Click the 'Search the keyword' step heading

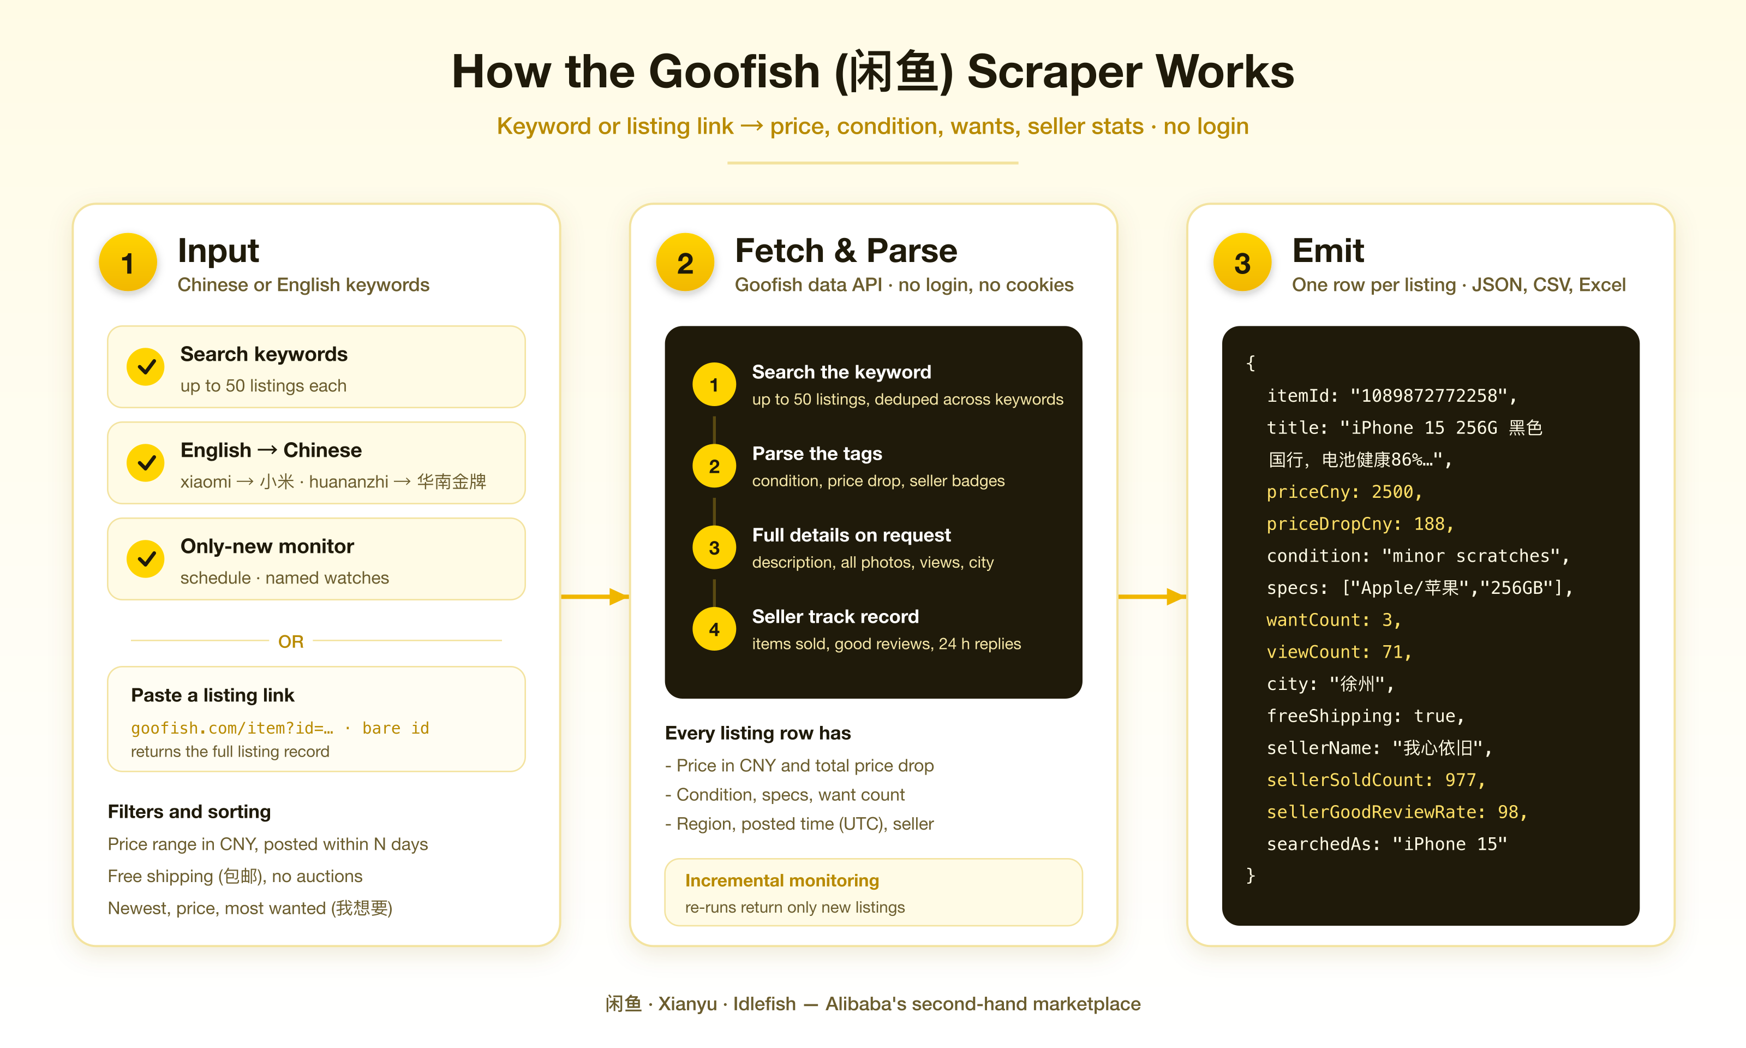pyautogui.click(x=841, y=372)
